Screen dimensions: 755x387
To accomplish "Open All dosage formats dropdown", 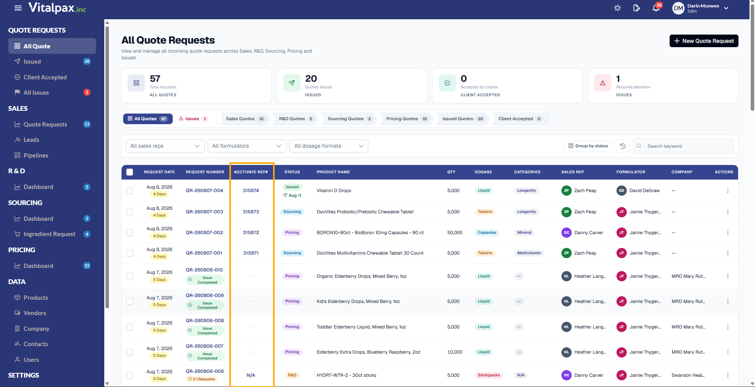I will click(329, 146).
